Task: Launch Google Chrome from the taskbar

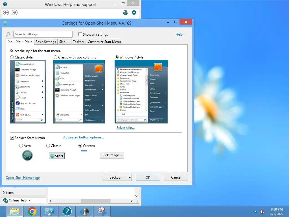Action: pyautogui.click(x=32, y=211)
